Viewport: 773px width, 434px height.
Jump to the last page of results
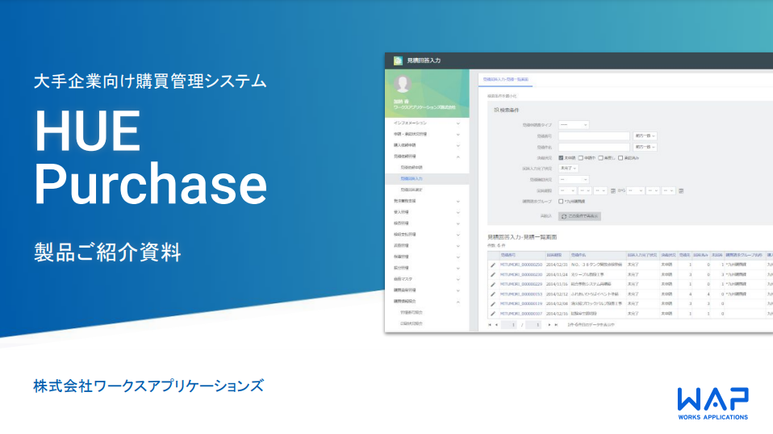556,325
